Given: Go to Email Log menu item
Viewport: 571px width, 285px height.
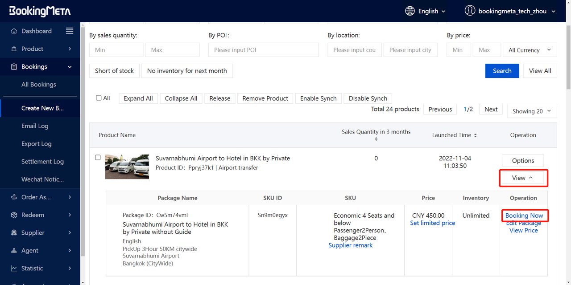Looking at the screenshot, I should click(x=35, y=126).
